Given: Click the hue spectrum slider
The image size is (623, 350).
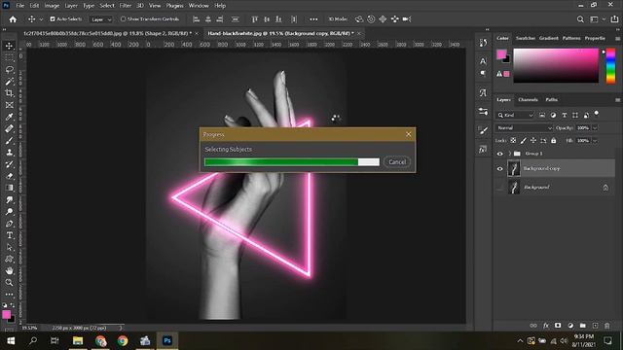Looking at the screenshot, I should (610, 66).
